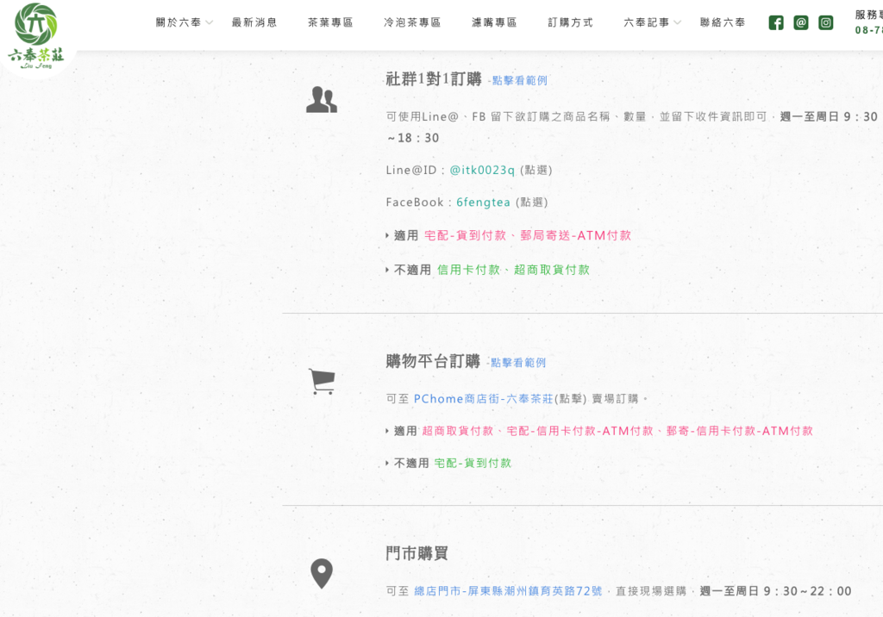Viewport: 883px width, 617px height.
Task: Open the Instagram icon in header
Action: (826, 22)
